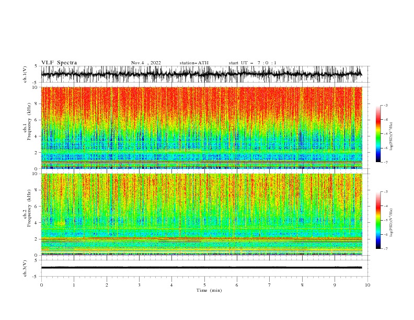Click the log(PSD)(V²/Hz) label beside ch.1 colorbar

(x=392, y=136)
